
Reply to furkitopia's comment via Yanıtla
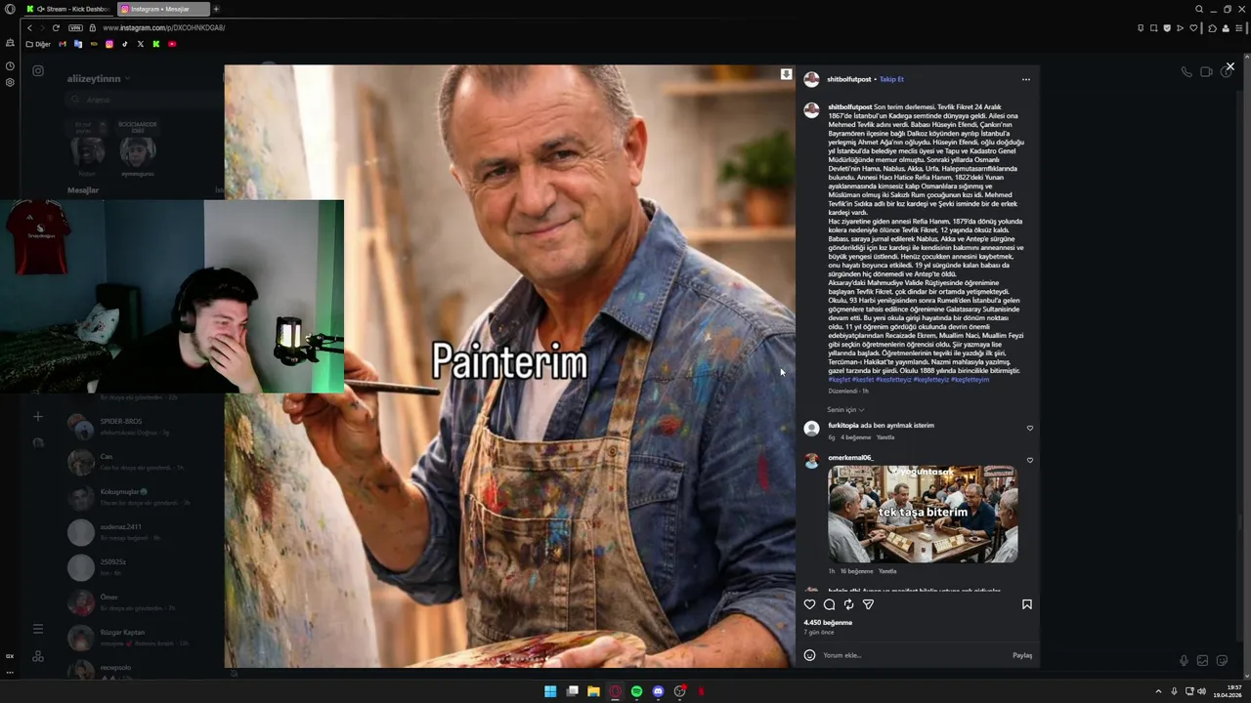(x=884, y=437)
